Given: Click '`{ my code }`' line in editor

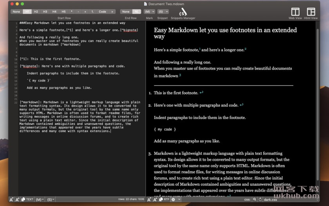Looking at the screenshot, I should click(x=39, y=80).
